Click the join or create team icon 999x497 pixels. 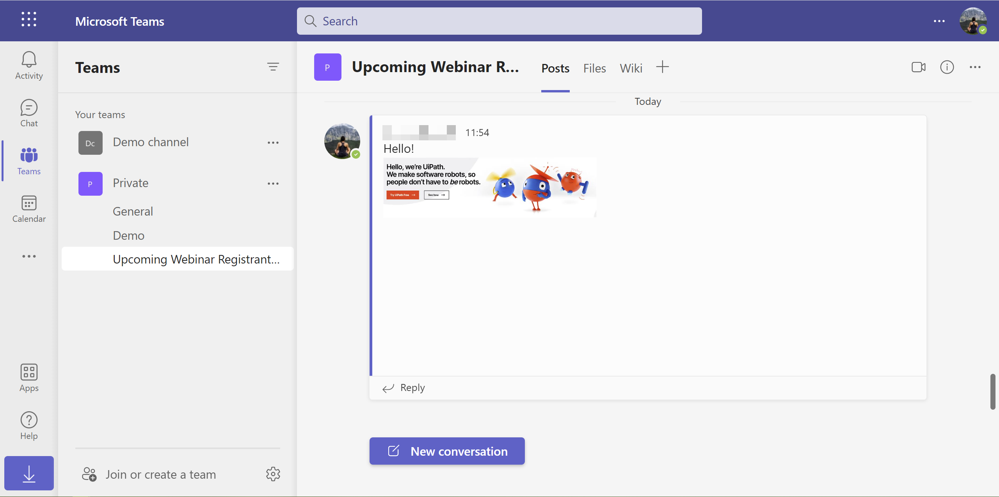[89, 474]
